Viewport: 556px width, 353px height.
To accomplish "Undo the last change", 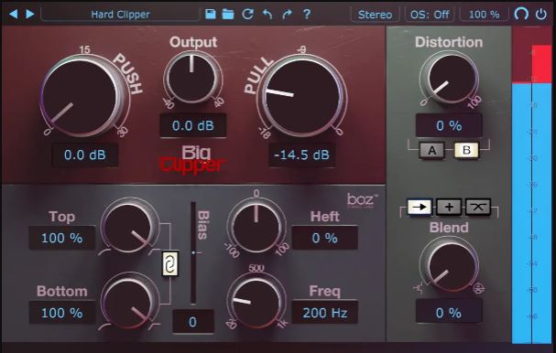I will tap(267, 14).
